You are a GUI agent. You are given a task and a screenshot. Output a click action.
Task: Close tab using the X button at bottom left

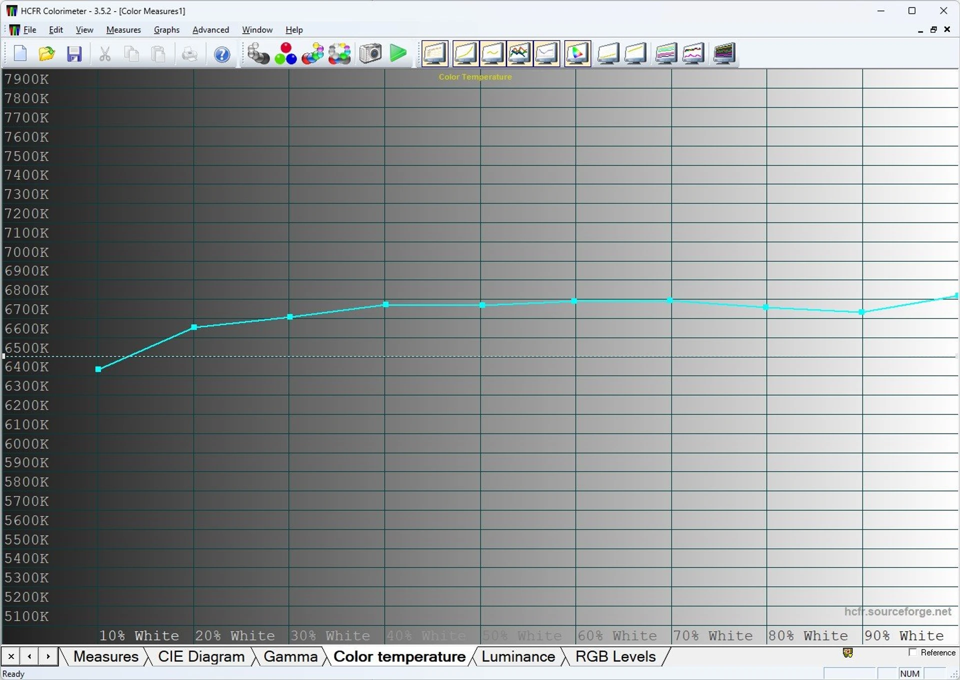point(11,656)
